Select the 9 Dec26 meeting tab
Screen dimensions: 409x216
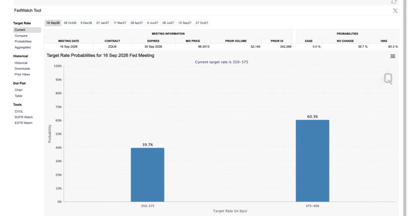click(x=86, y=23)
